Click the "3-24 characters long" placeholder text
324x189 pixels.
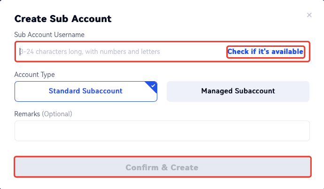tap(90, 52)
